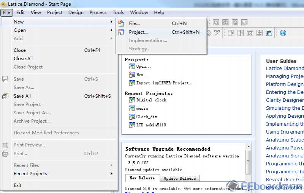Open the View menu

36,12
